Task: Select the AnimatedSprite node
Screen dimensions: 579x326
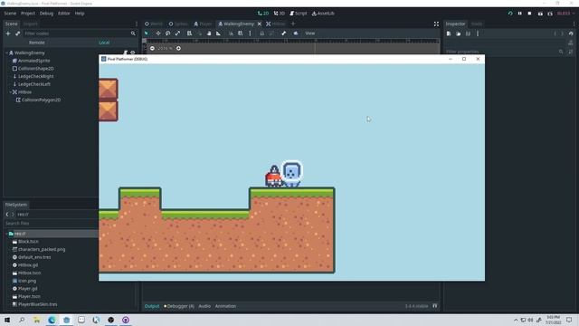Action: 34,61
